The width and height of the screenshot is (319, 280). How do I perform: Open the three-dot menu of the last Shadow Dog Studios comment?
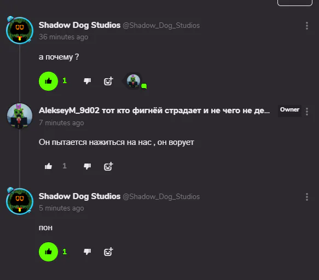[x=307, y=197]
